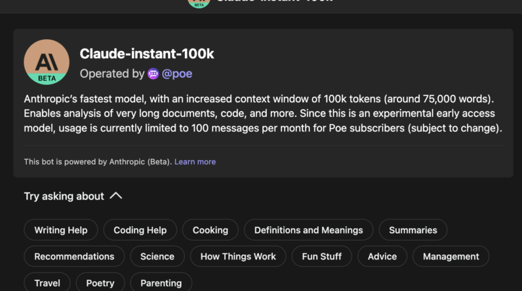Image resolution: width=522 pixels, height=291 pixels.
Task: Select the Writing Help suggestion chip
Action: click(x=61, y=230)
